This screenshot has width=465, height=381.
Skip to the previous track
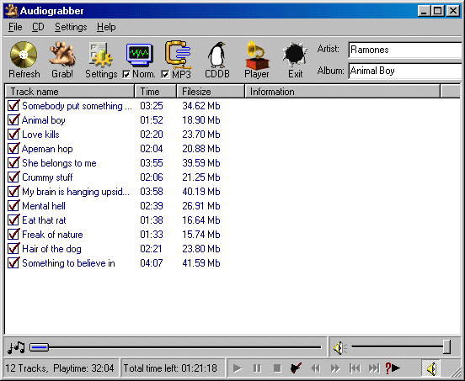pos(355,368)
